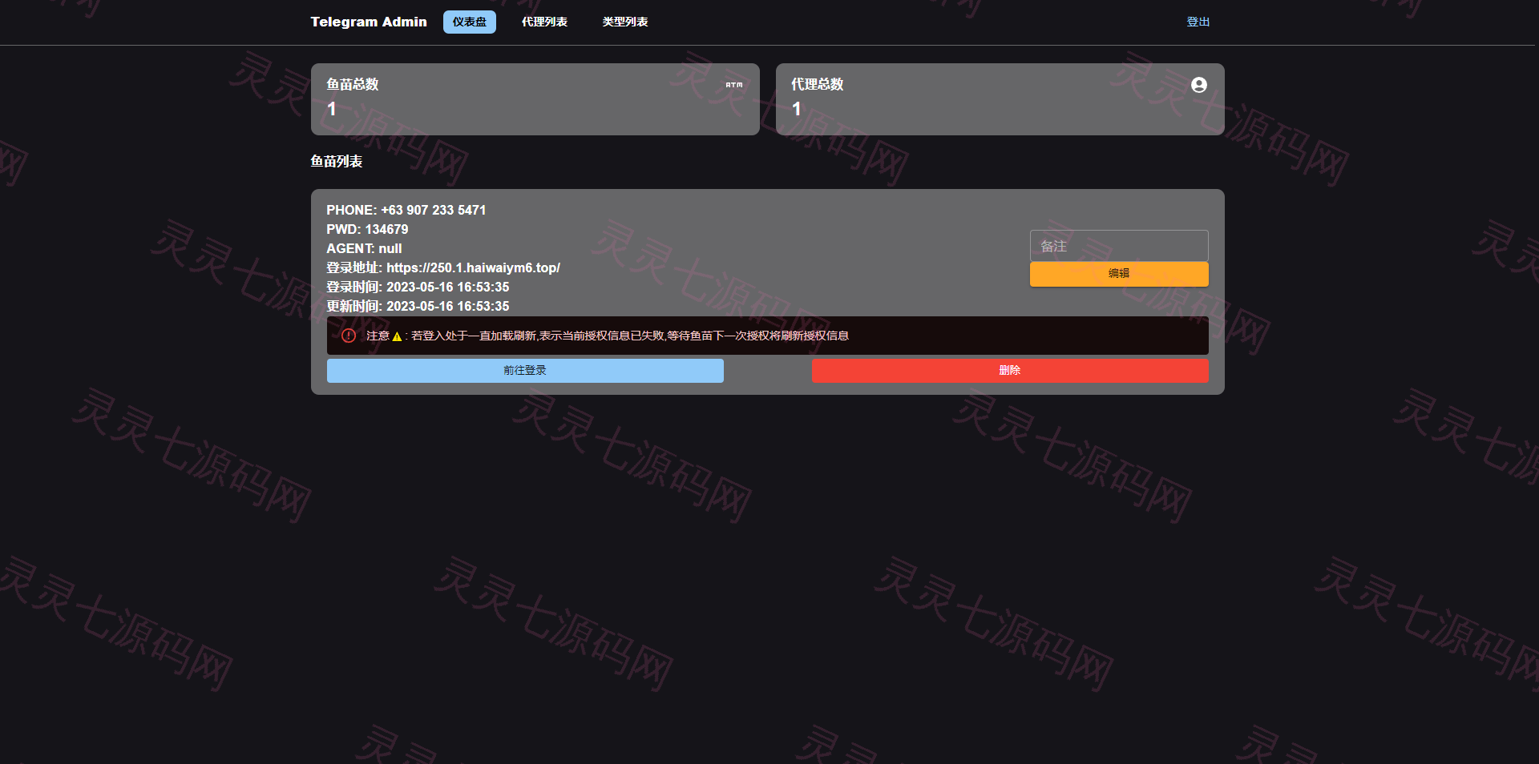Click the blue 前往登录 button
The width and height of the screenshot is (1539, 764).
(x=525, y=370)
